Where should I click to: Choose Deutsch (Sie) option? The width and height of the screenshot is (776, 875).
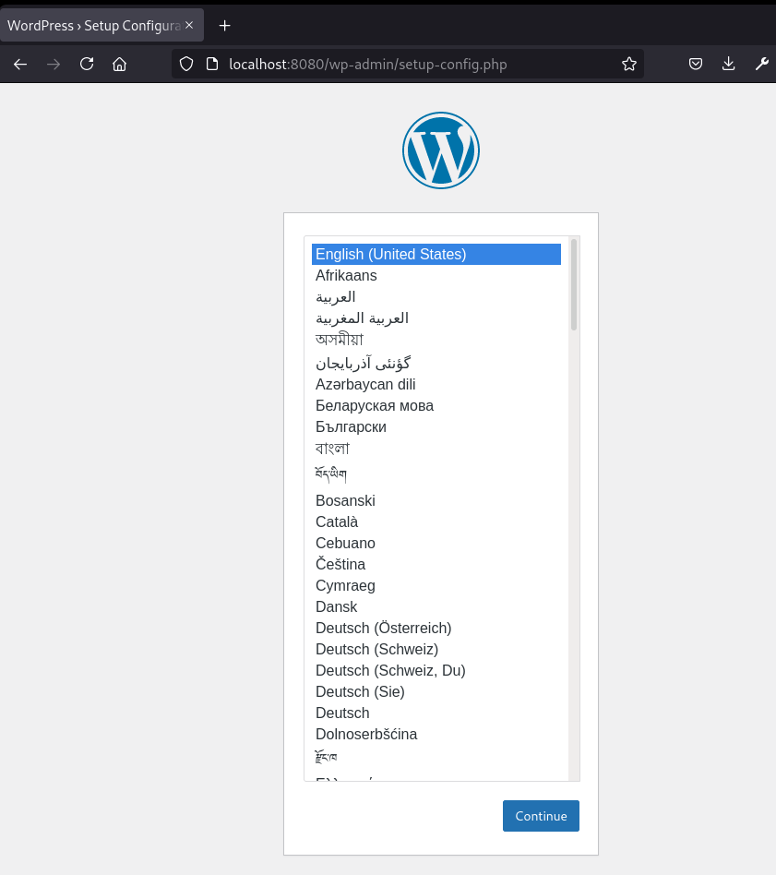pos(436,691)
